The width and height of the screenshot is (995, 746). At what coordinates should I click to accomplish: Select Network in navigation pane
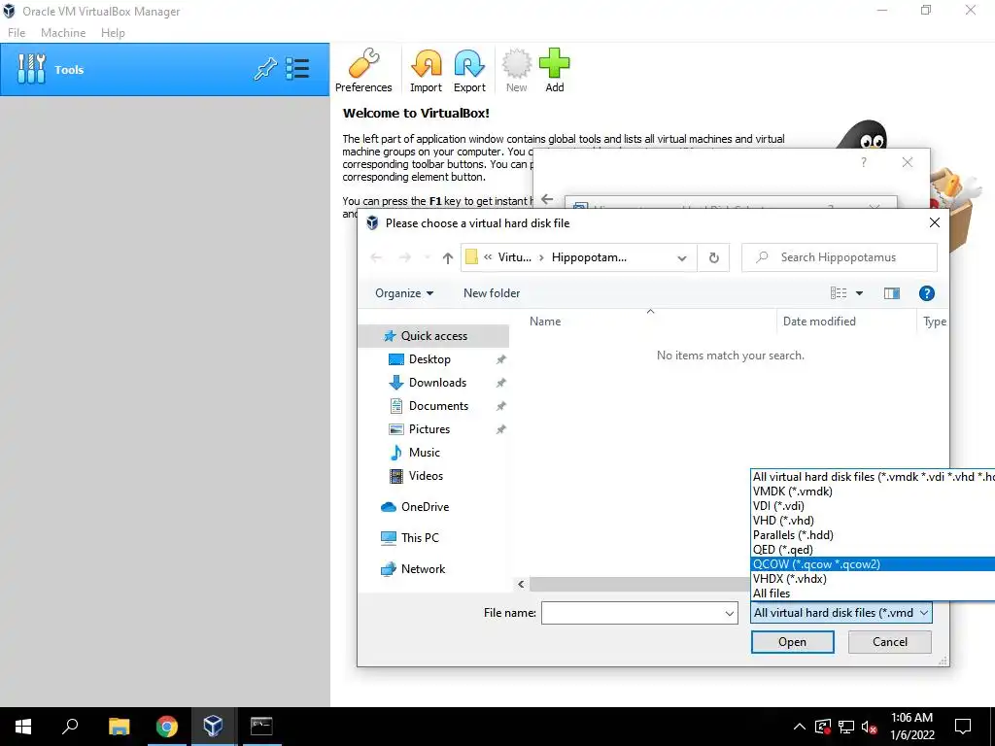click(x=423, y=569)
